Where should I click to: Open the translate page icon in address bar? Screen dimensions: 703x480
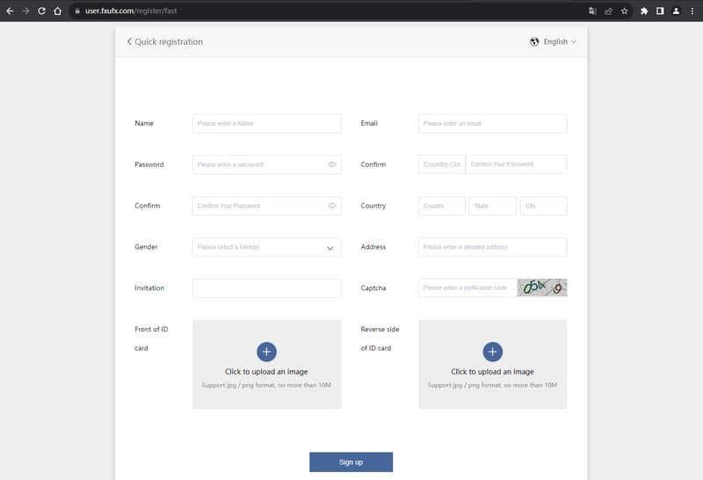[592, 11]
